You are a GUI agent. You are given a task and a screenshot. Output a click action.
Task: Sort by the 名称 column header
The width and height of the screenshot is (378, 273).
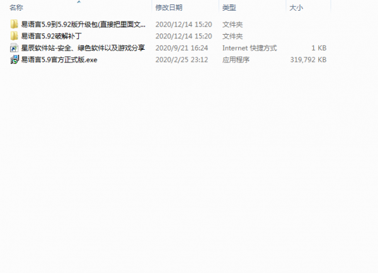[16, 8]
